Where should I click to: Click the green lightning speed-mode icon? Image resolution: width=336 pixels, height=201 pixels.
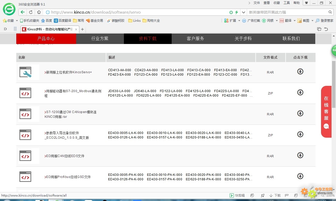(x=236, y=12)
